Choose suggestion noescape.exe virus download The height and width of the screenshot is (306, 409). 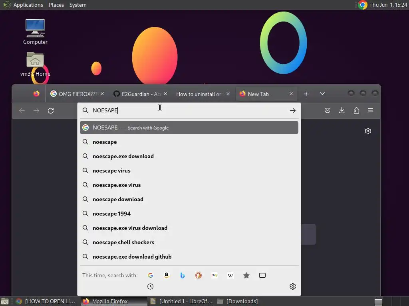click(x=189, y=228)
